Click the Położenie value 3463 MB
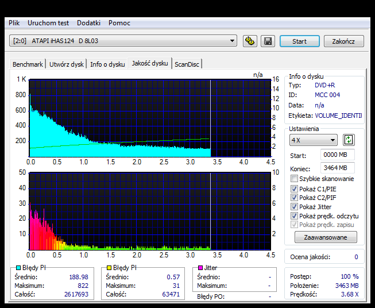This screenshot has width=375, height=308. pos(347,286)
